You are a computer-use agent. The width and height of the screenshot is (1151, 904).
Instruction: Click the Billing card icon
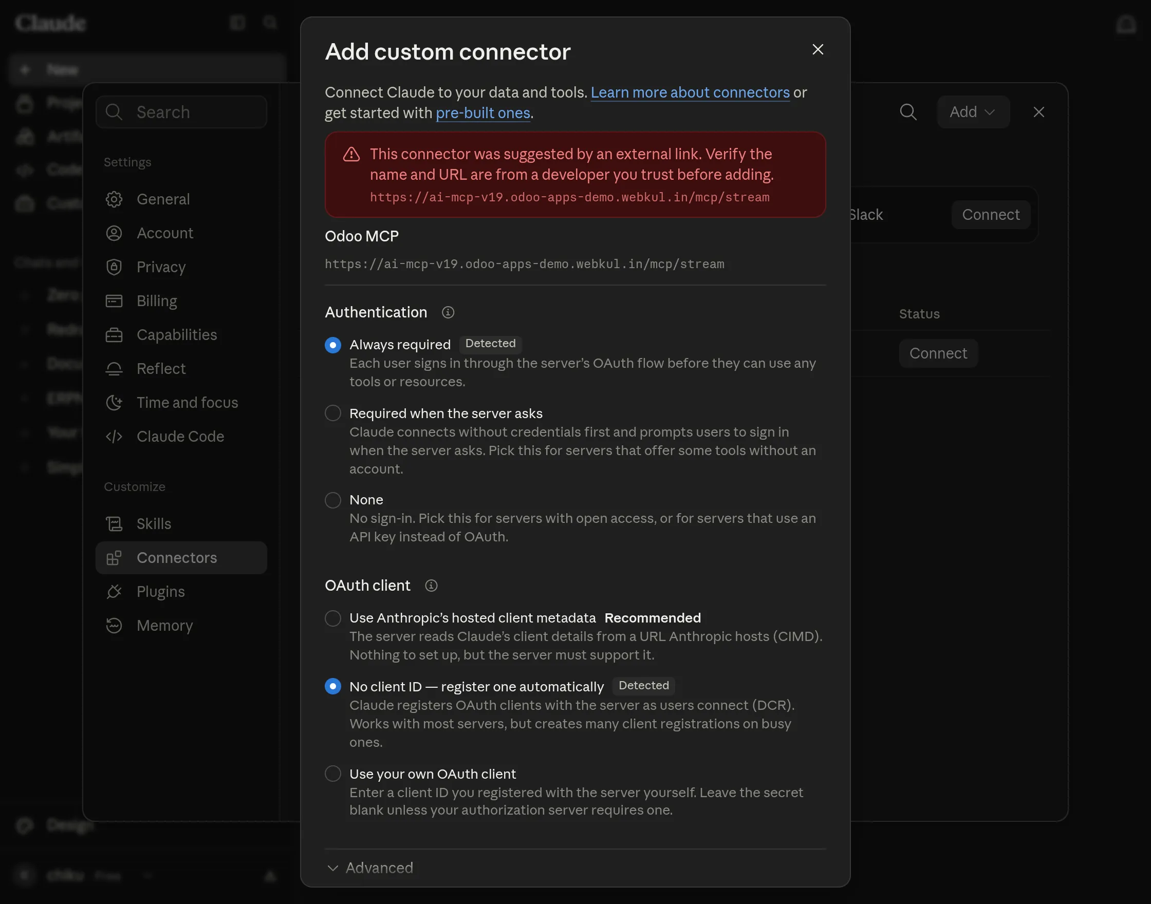point(114,300)
